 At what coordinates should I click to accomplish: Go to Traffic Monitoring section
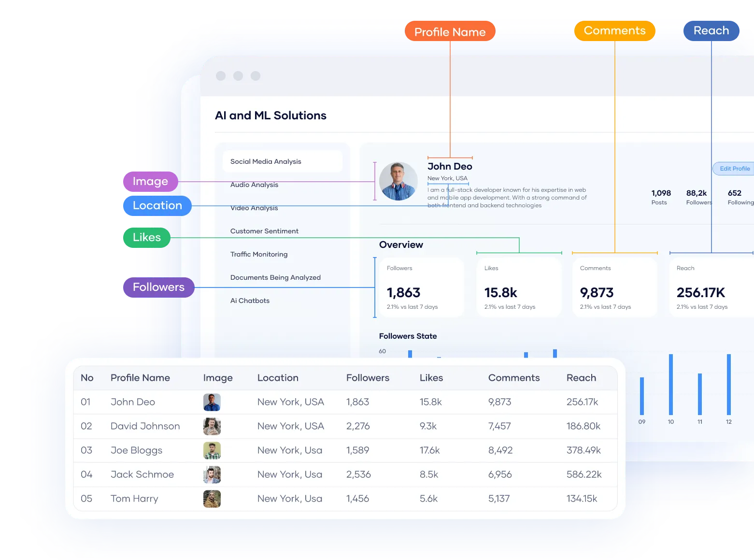click(x=259, y=254)
